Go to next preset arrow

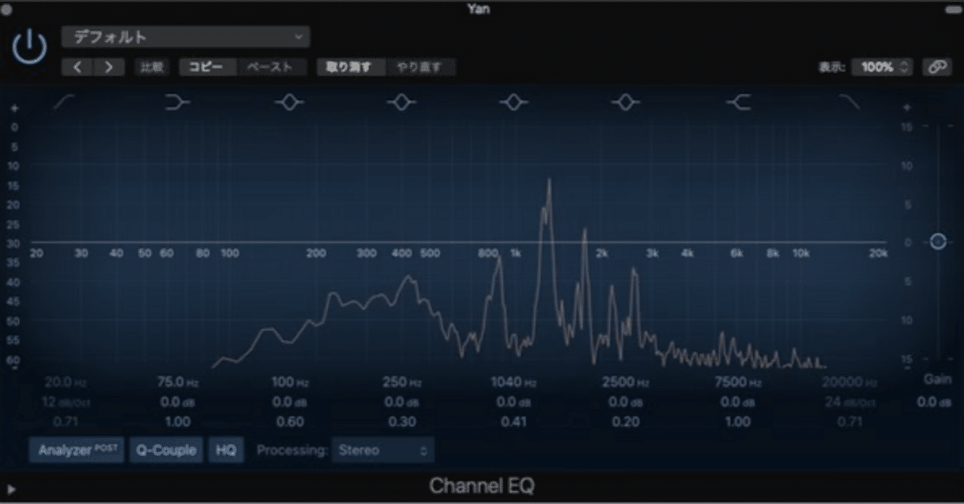coord(109,67)
